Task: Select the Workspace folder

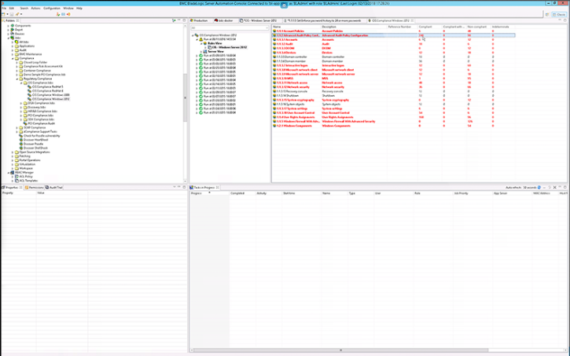Action: [26, 168]
